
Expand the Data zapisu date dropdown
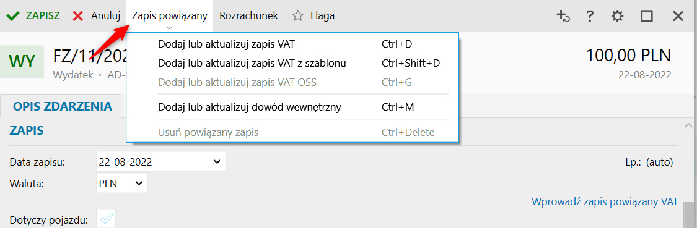click(x=217, y=161)
